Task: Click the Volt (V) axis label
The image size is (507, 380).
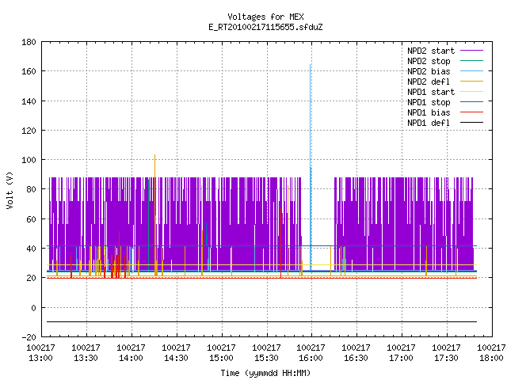Action: [10, 190]
